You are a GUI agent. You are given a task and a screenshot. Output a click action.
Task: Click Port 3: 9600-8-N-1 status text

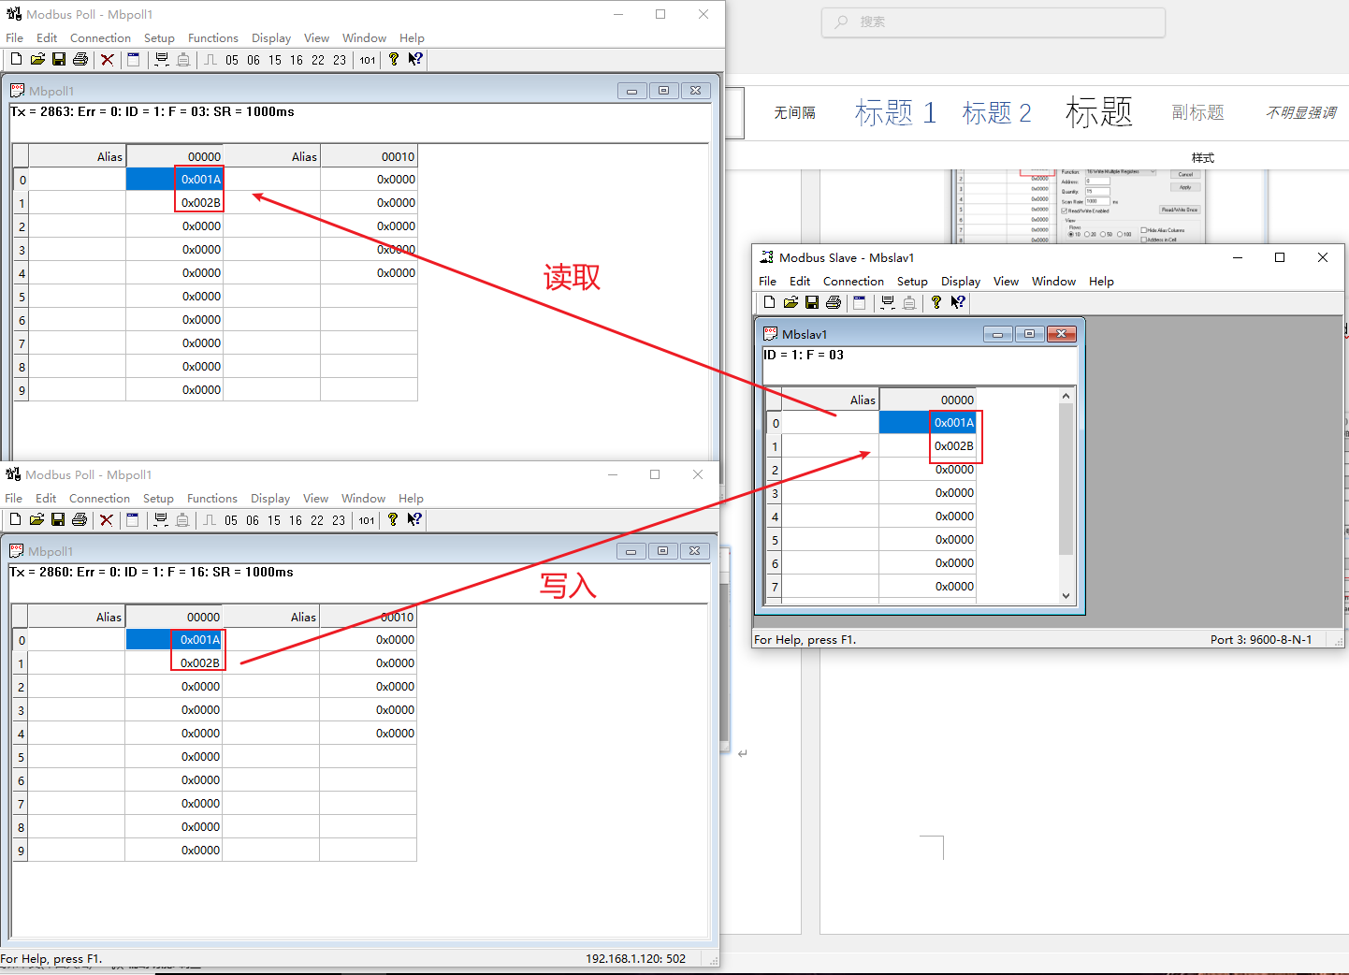click(x=1261, y=640)
